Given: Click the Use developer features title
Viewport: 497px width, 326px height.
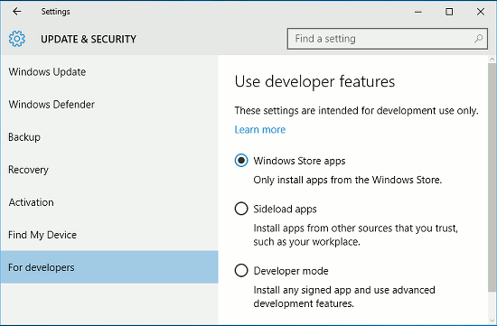Looking at the screenshot, I should (x=314, y=82).
